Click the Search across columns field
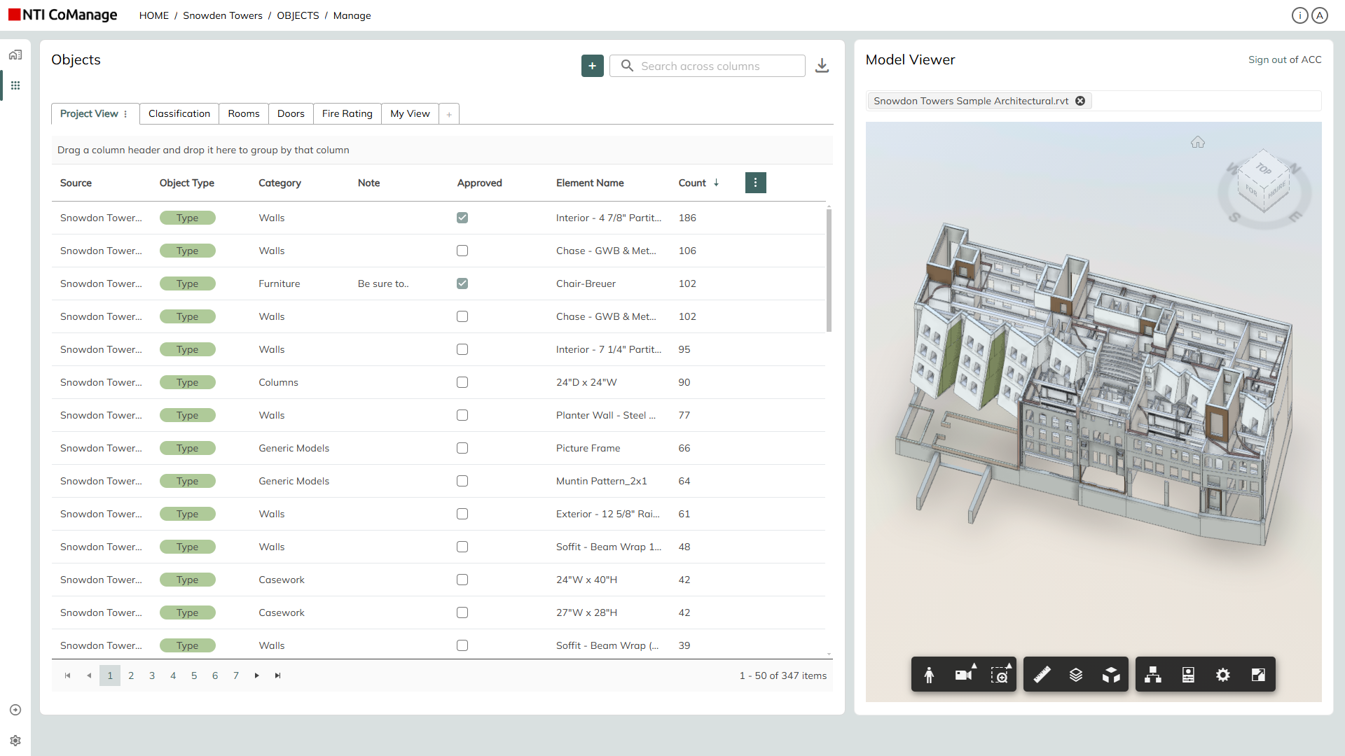Viewport: 1345px width, 756px height. [x=708, y=66]
